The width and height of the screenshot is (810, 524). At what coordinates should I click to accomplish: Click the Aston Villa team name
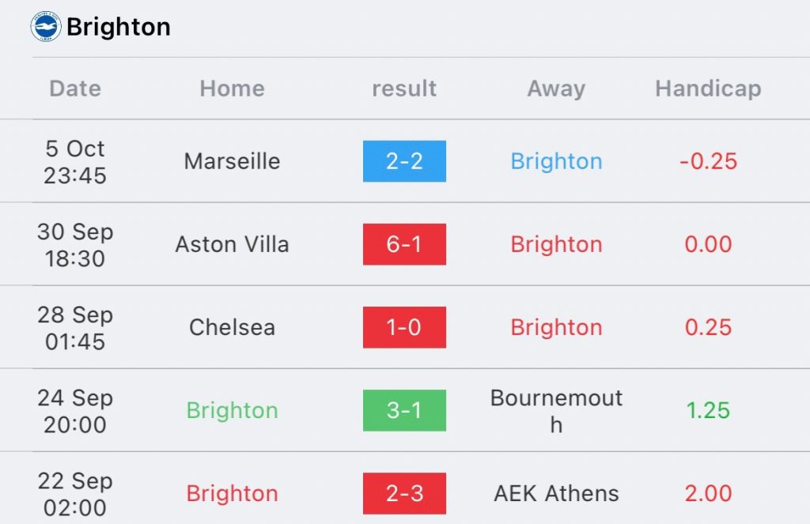232,244
